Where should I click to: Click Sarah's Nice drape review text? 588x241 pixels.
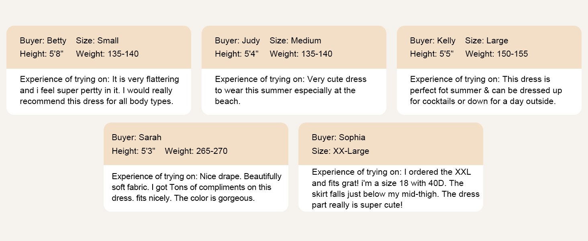tap(196, 187)
